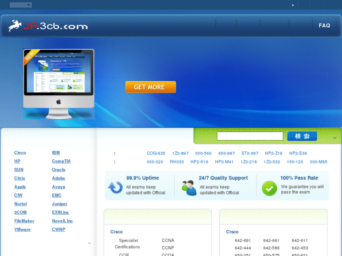Open exam 642-611 link
The image size is (342, 256).
pos(300,240)
